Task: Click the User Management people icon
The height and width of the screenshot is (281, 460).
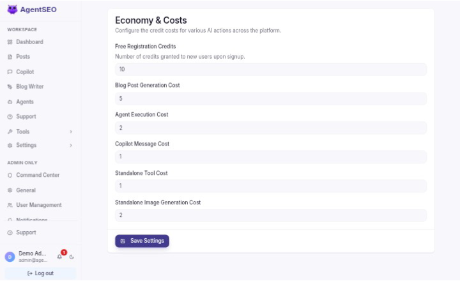Action: (x=10, y=205)
